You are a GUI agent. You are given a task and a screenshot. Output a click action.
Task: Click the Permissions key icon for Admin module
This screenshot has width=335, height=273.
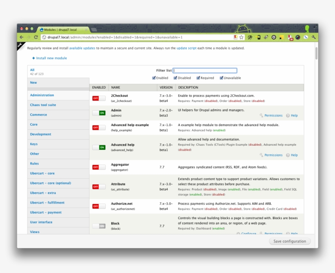point(261,115)
